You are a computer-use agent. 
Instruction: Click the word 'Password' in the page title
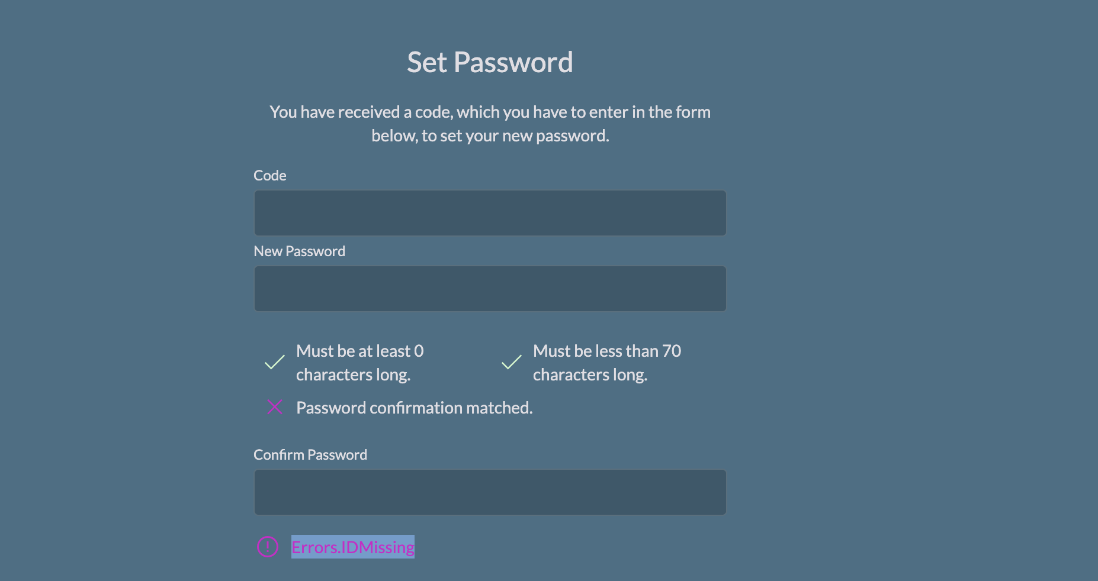(513, 63)
